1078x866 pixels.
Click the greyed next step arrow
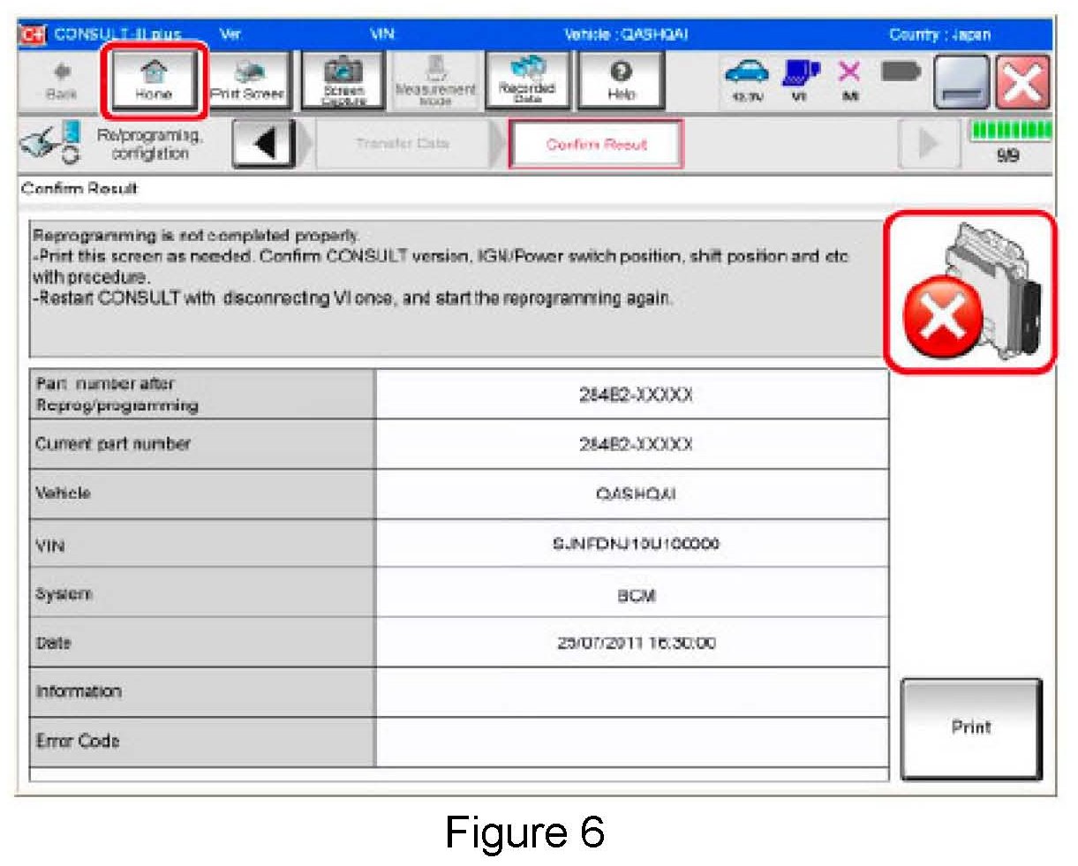click(x=926, y=144)
